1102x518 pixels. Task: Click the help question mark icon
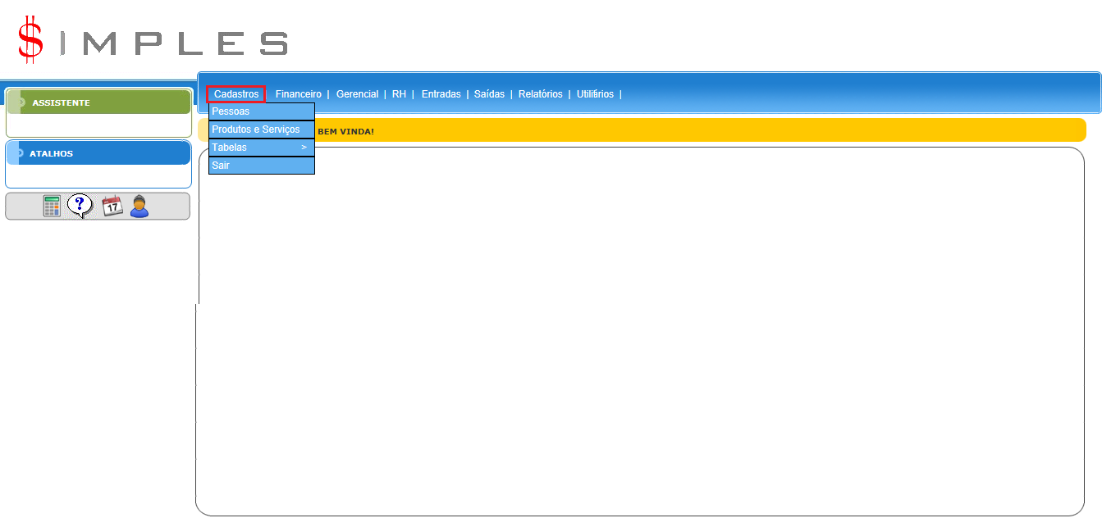click(x=80, y=205)
